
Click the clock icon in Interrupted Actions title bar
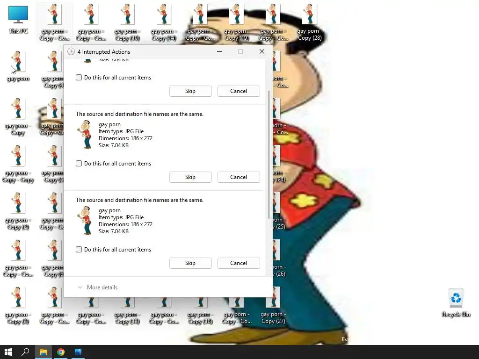[71, 51]
